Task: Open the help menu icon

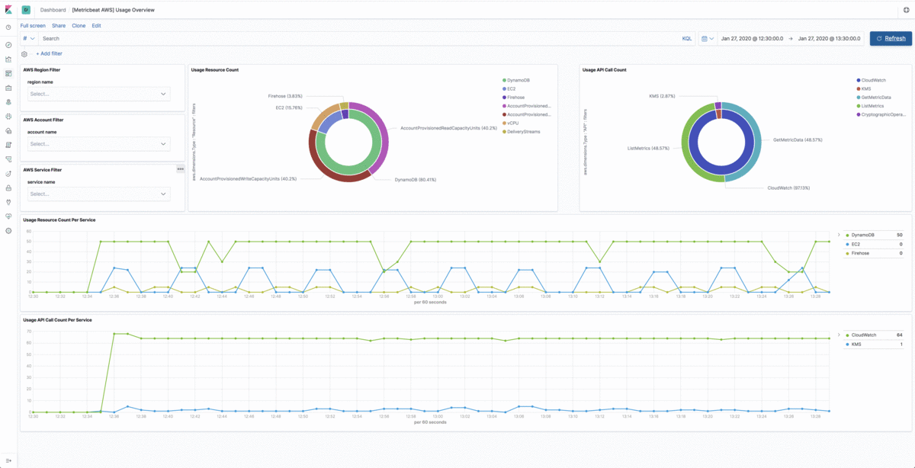Action: click(x=906, y=10)
